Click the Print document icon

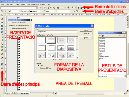coord(58,8)
